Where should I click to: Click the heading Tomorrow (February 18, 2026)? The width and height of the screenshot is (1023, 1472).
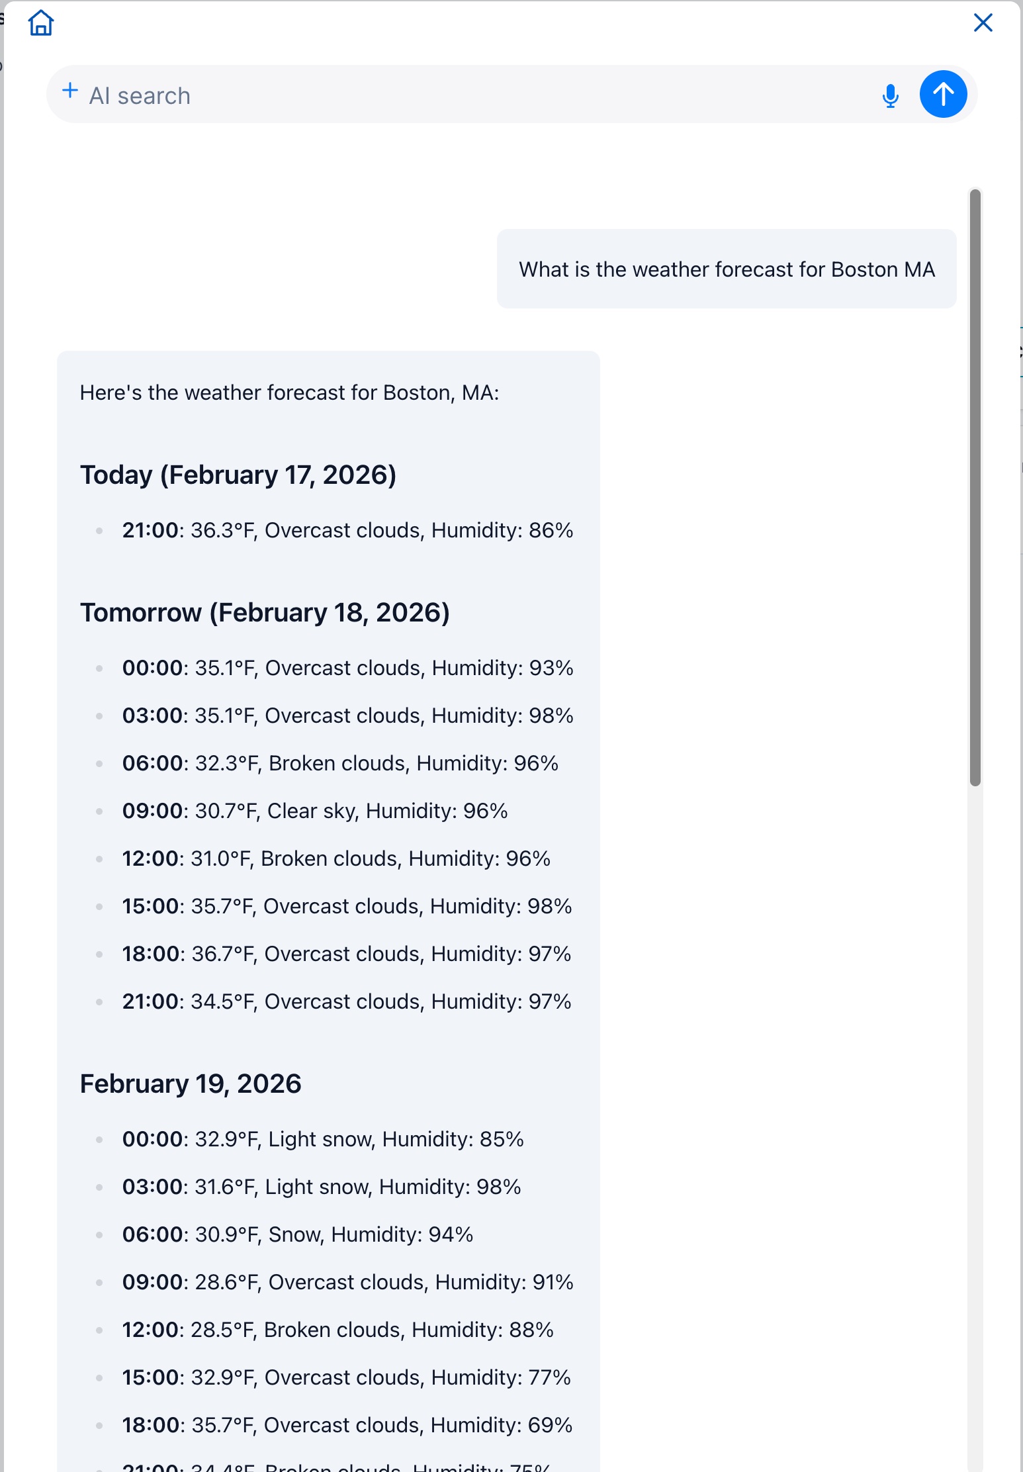tap(266, 612)
